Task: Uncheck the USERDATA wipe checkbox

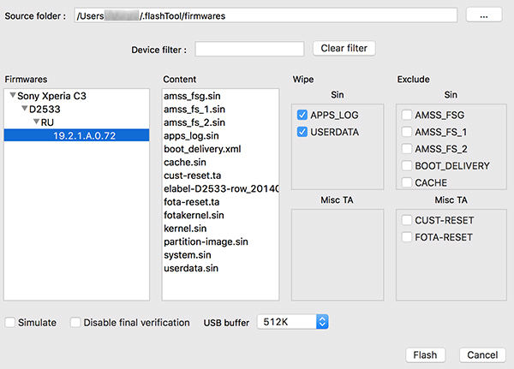Action: click(302, 132)
